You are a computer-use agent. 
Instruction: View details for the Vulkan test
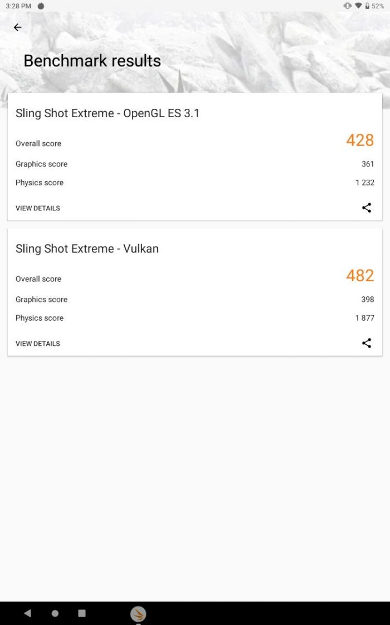(x=38, y=344)
